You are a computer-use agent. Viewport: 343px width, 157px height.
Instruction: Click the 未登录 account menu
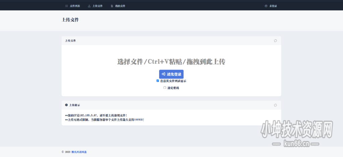click(x=271, y=6)
